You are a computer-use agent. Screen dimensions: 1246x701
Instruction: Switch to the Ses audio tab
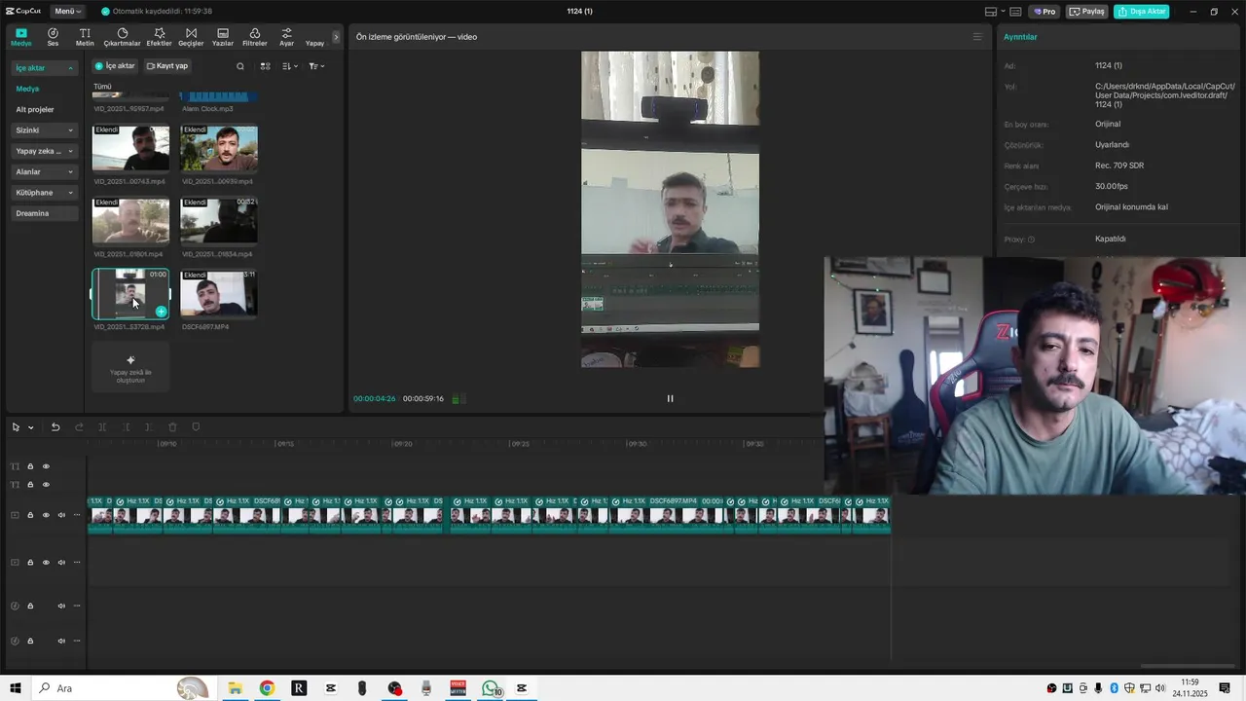pyautogui.click(x=53, y=37)
